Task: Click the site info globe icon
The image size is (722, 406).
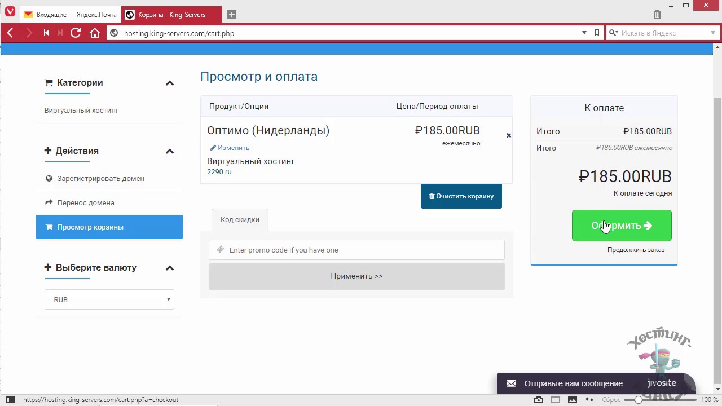Action: [x=114, y=33]
